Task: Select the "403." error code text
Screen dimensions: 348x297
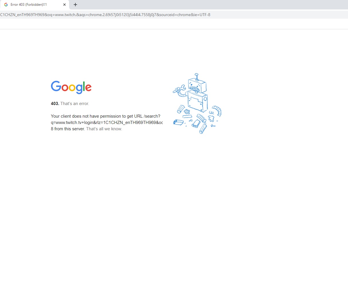Action: tap(55, 104)
